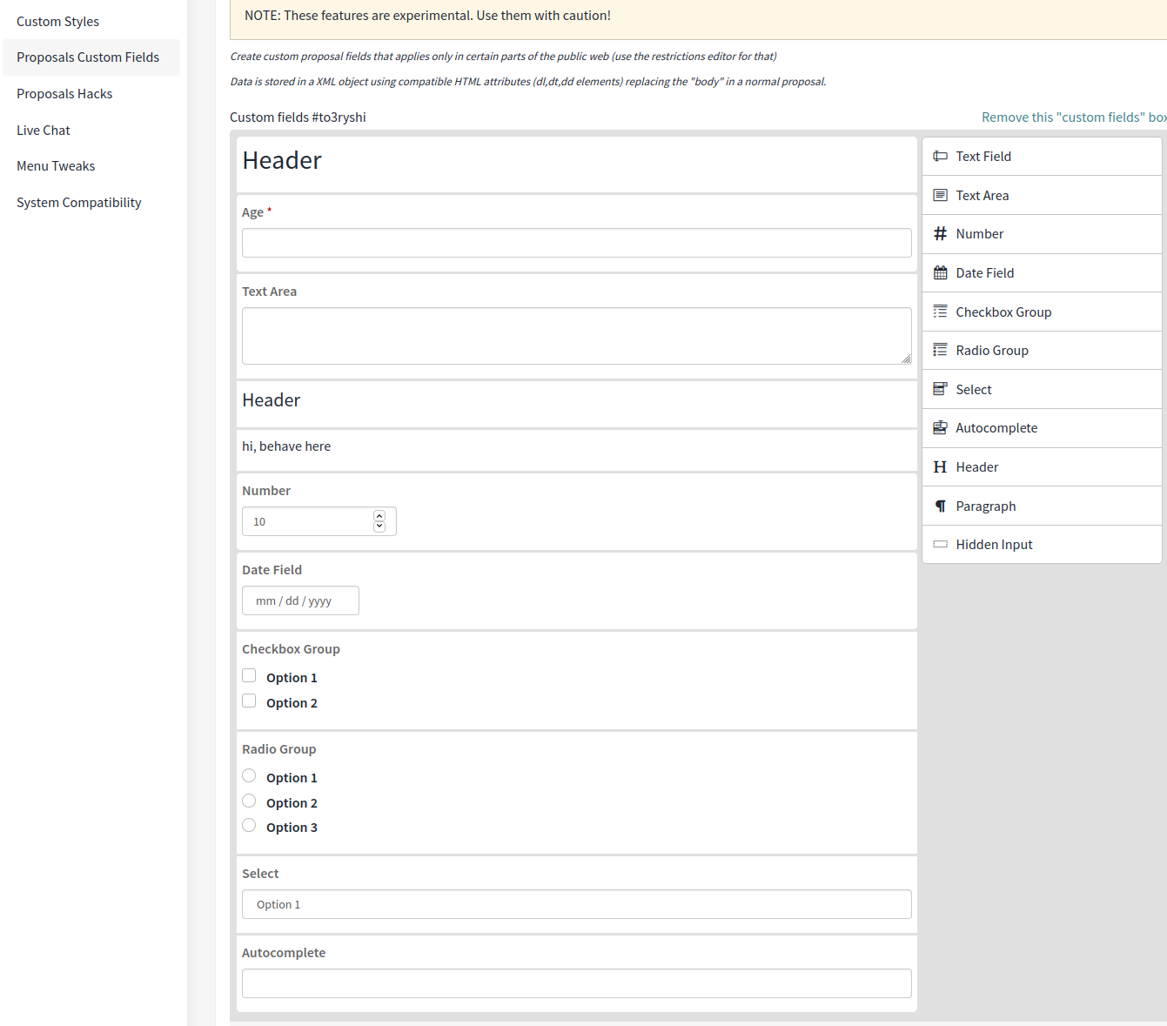The height and width of the screenshot is (1026, 1167).
Task: Click the Paragraph pilcrow icon
Action: [940, 506]
